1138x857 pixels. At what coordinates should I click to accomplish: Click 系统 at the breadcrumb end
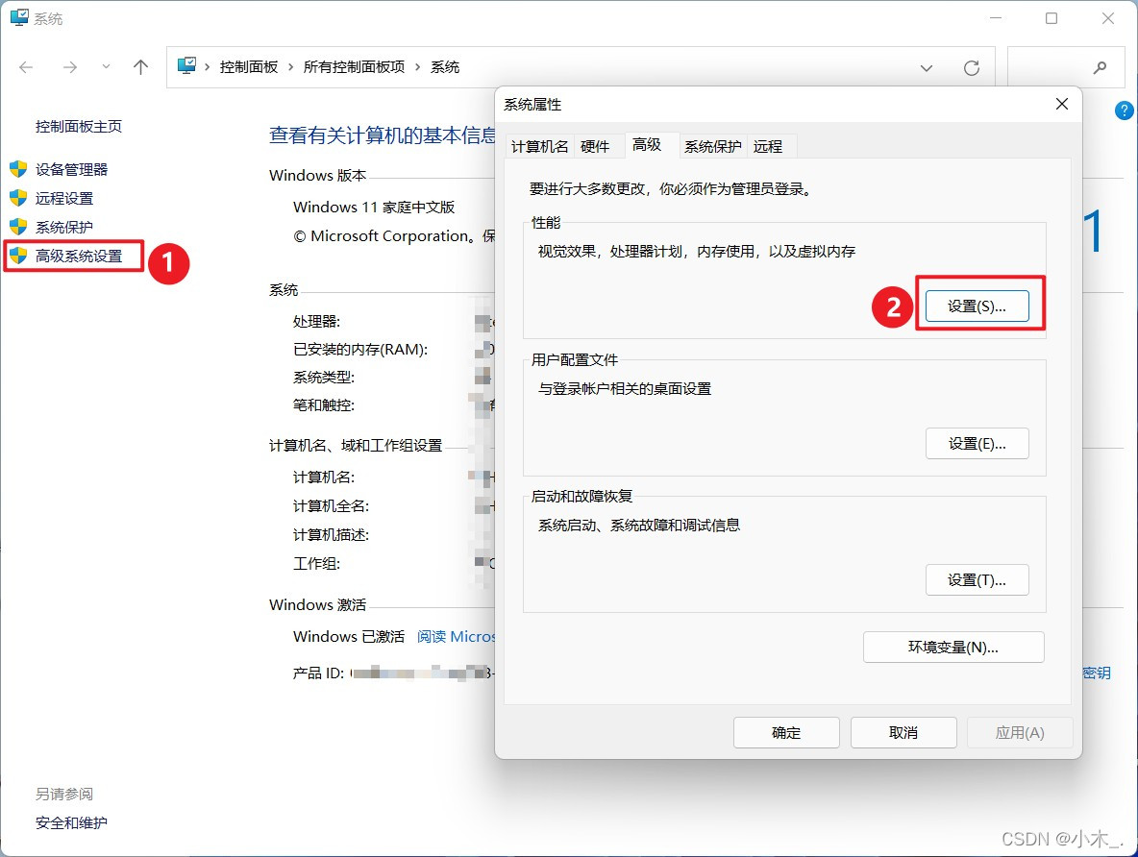pyautogui.click(x=445, y=66)
